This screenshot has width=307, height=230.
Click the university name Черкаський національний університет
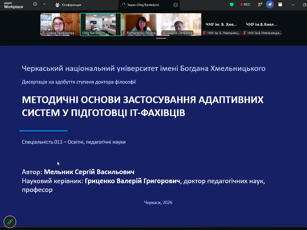click(x=143, y=68)
